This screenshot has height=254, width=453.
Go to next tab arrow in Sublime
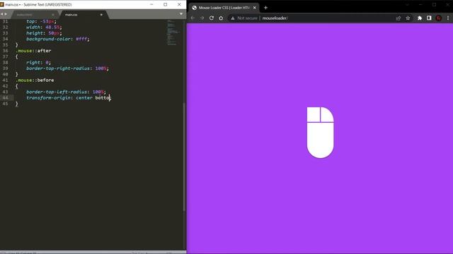[x=6, y=14]
